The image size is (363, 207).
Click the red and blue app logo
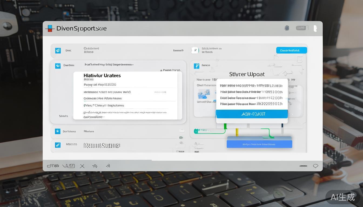[x=50, y=28]
